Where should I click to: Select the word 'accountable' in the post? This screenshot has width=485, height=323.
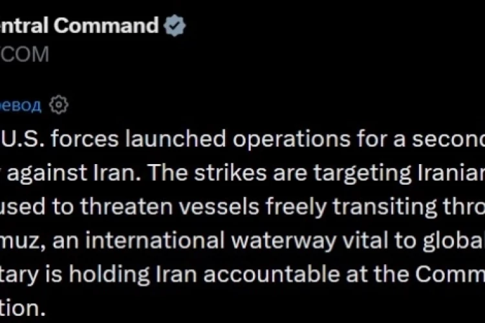pos(271,274)
